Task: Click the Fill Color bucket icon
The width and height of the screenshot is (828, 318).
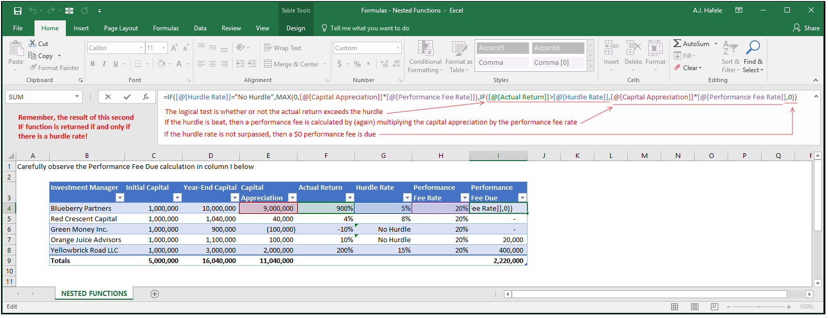Action: click(x=161, y=64)
